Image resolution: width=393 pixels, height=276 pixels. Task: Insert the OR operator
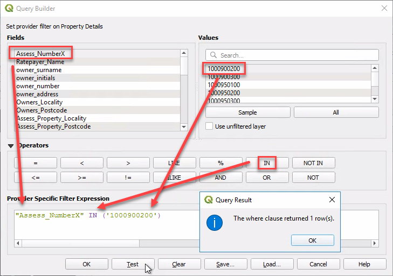coord(267,178)
